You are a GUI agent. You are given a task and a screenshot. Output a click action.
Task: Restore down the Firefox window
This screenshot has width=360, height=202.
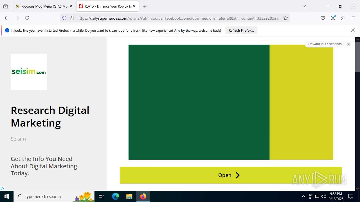click(341, 6)
